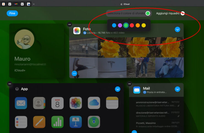Click the Mail icon in Mail tile header

[x=137, y=90]
